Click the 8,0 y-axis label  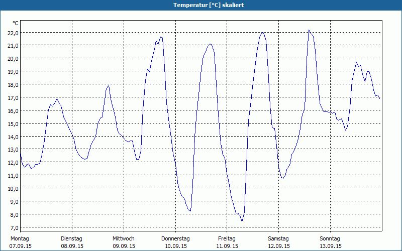(14, 215)
